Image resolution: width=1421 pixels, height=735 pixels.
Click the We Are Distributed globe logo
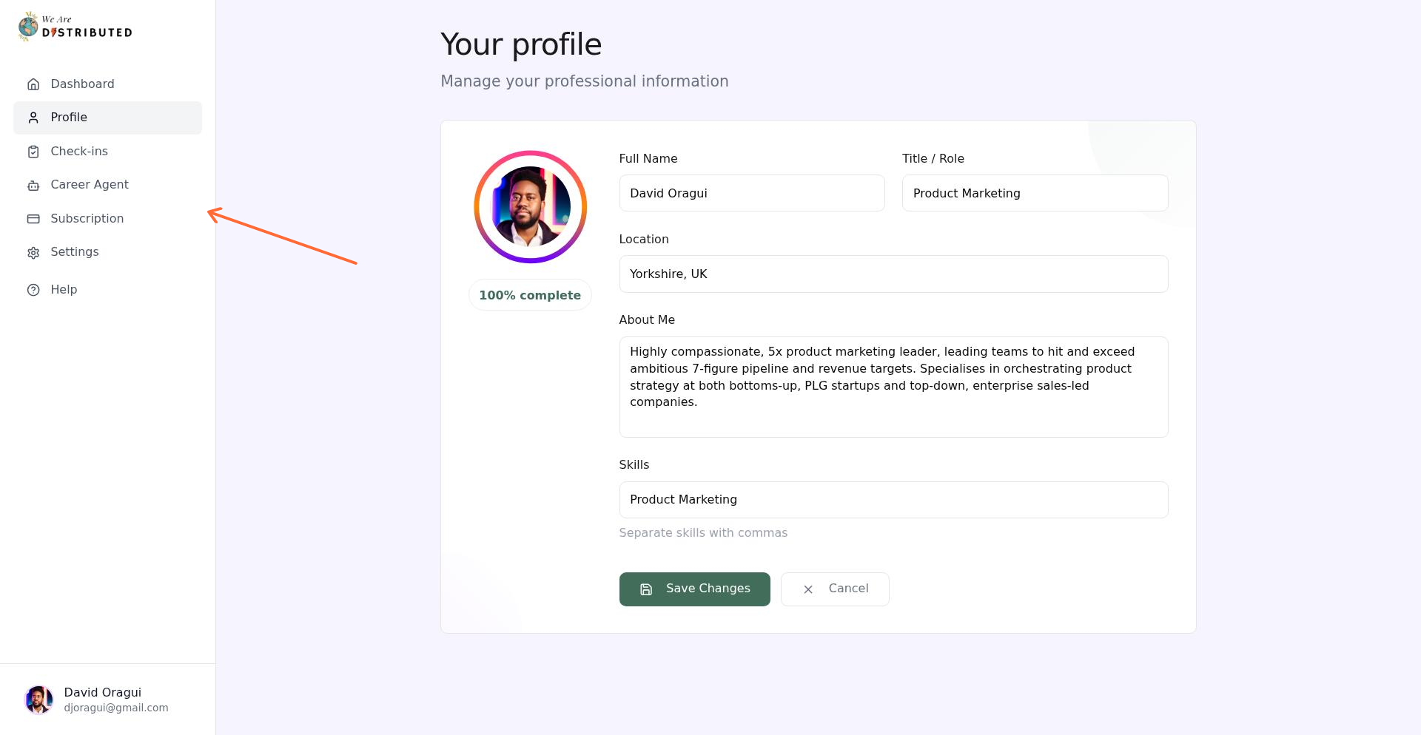28,27
